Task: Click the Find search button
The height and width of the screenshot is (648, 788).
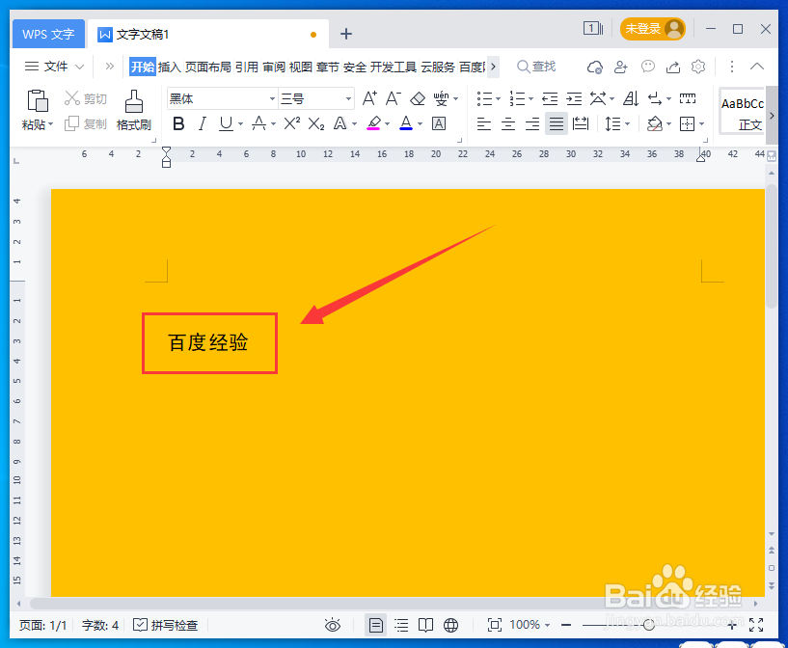Action: [536, 67]
